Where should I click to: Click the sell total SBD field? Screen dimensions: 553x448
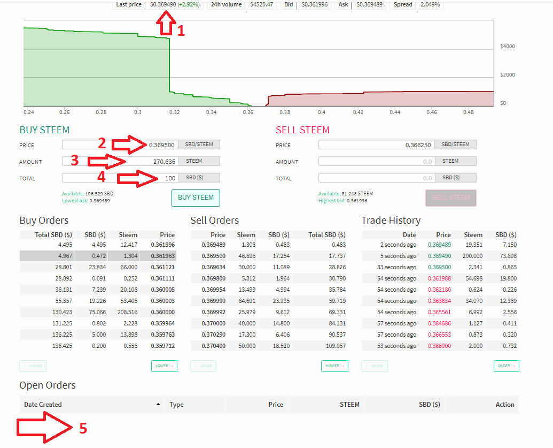click(x=377, y=178)
